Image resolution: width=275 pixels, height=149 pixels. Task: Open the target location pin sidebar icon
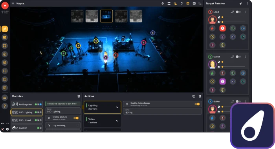click(x=5, y=63)
